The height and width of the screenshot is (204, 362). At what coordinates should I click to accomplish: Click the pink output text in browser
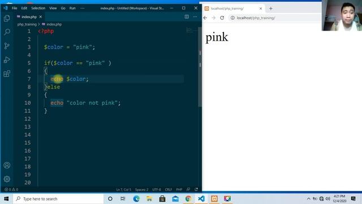pyautogui.click(x=217, y=37)
